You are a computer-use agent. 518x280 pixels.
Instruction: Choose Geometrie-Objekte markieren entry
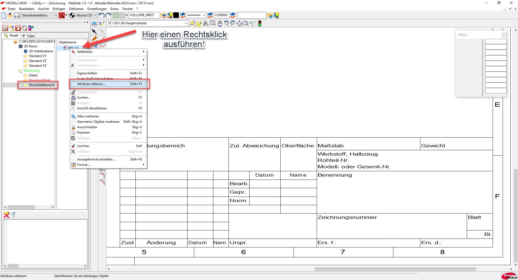[108, 122]
